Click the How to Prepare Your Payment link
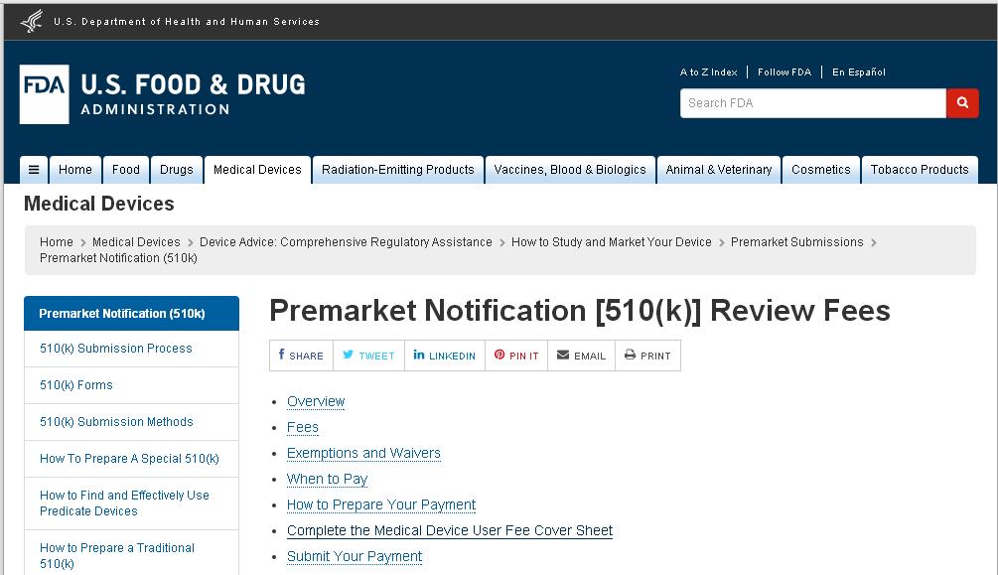Screen dimensions: 998x575 [x=381, y=504]
